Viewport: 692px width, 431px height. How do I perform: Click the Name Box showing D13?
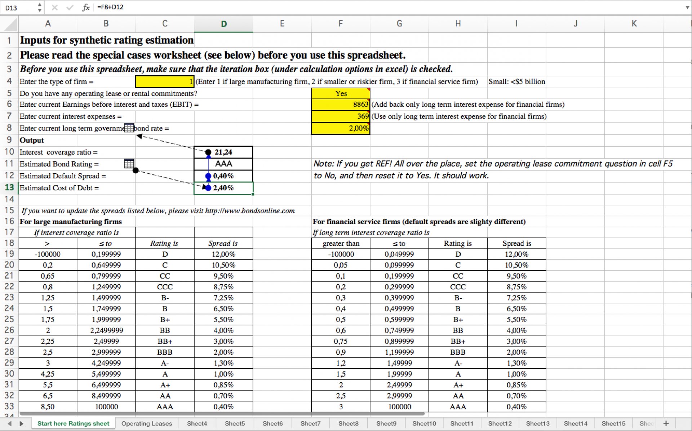pos(19,8)
